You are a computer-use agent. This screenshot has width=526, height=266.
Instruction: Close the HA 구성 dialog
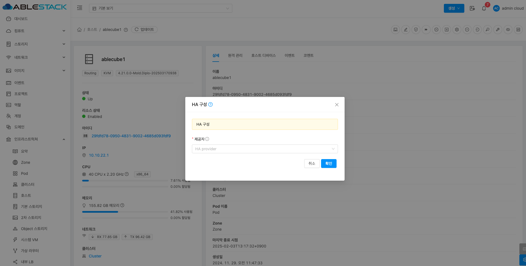(x=337, y=105)
